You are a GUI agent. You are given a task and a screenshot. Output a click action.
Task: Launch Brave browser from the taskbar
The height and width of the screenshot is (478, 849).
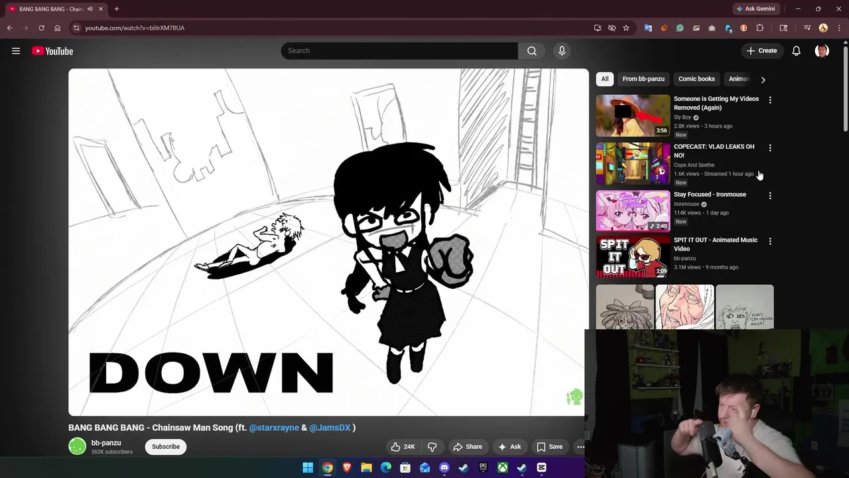[x=347, y=467]
